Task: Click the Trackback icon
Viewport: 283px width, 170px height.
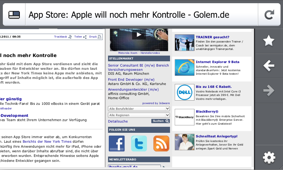Action: coord(70,37)
